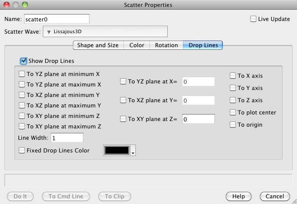Enable the Live Update checkbox
The height and width of the screenshot is (204, 297).
253,19
